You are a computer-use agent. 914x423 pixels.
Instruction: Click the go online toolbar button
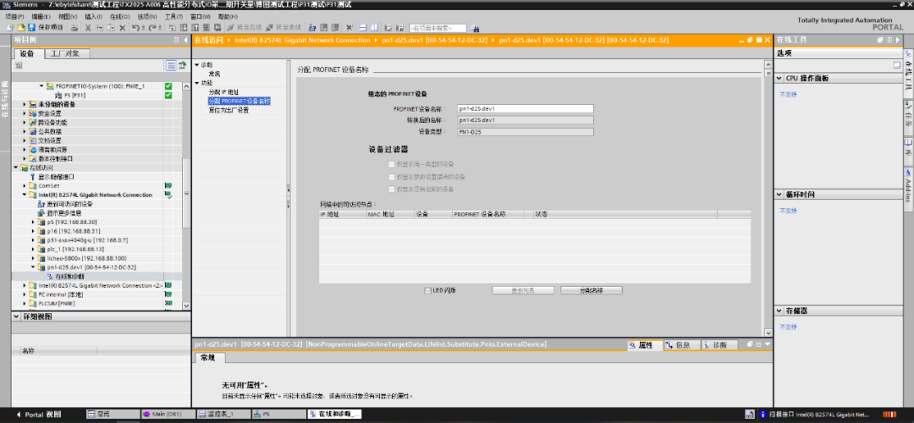[x=245, y=27]
